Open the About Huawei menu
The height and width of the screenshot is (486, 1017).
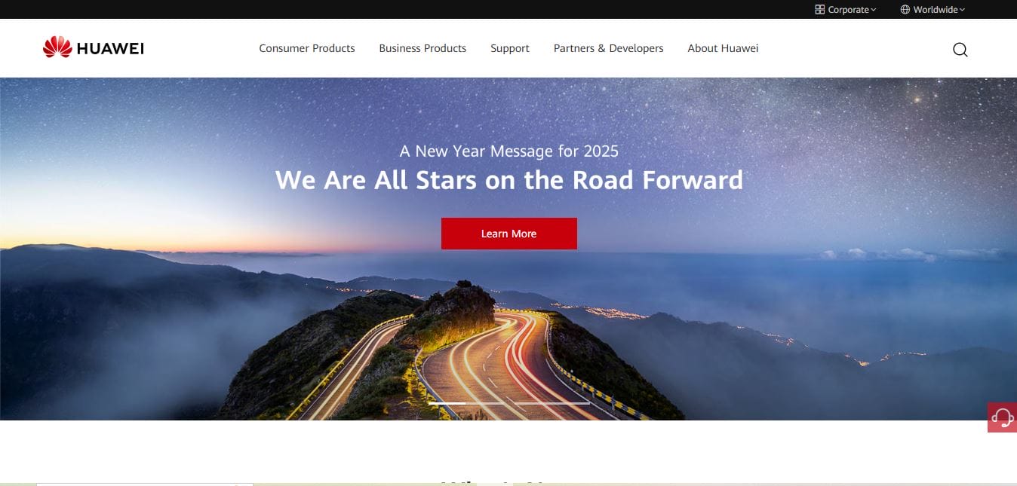723,48
